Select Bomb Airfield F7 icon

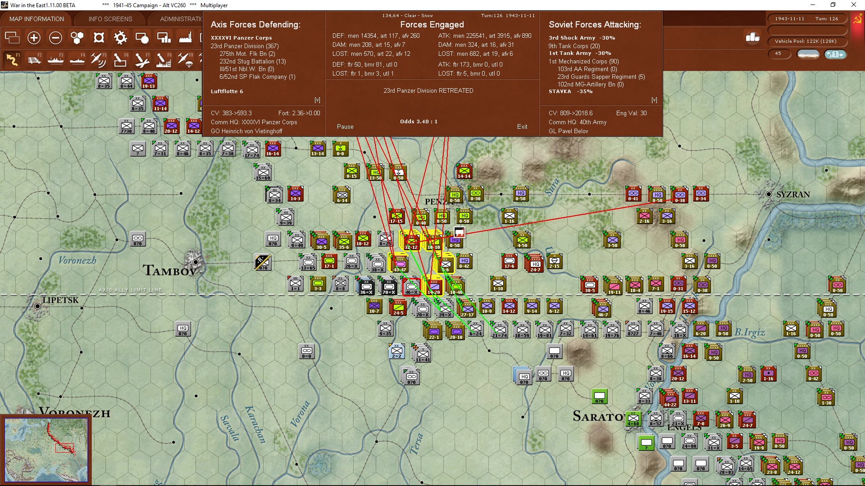(142, 59)
